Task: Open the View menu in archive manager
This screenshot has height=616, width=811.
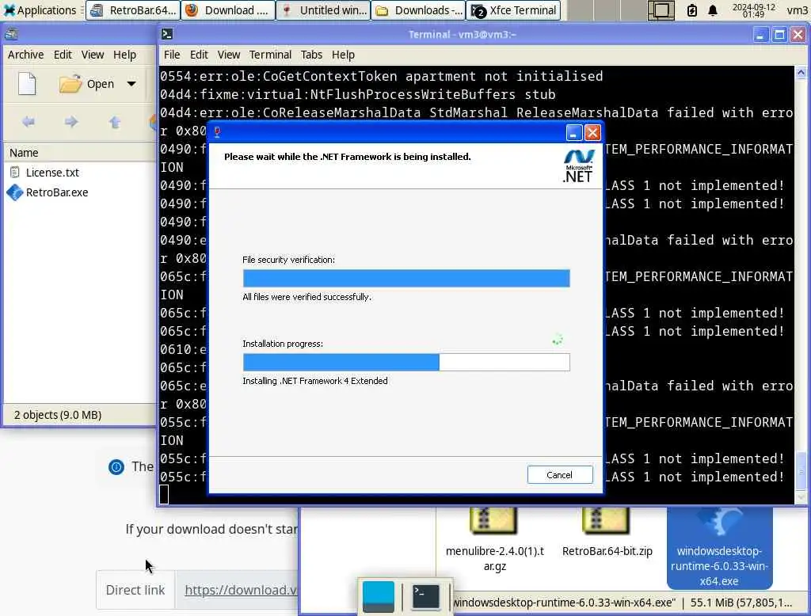Action: 93,55
